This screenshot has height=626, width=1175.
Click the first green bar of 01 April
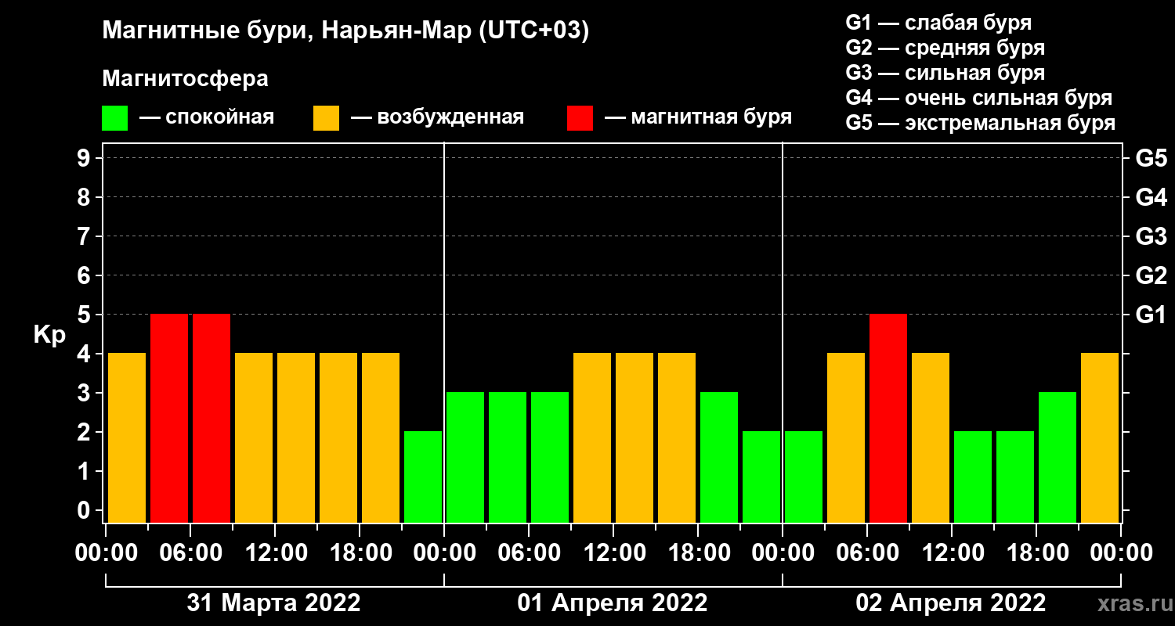pos(465,457)
